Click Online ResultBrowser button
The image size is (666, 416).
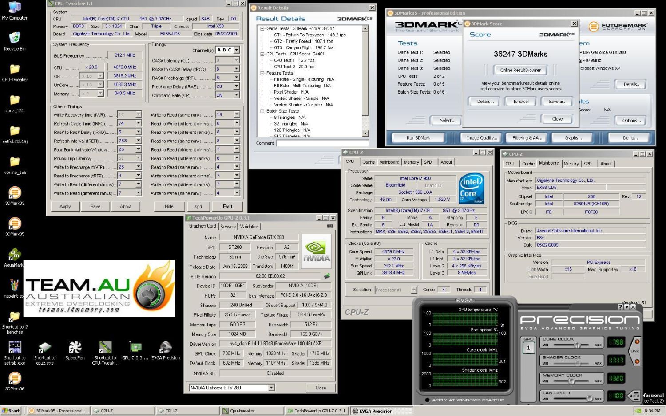(x=520, y=70)
